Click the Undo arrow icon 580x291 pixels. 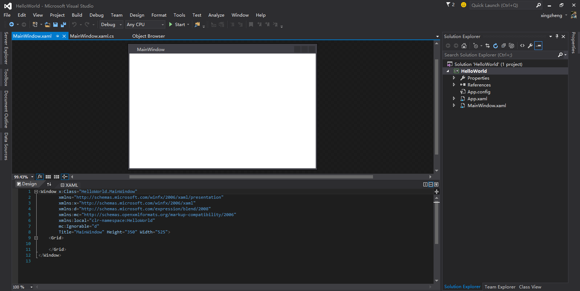(74, 24)
